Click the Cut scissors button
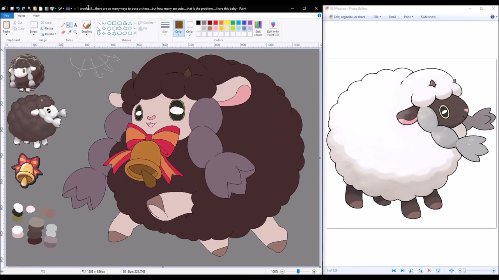The width and height of the screenshot is (499, 280). click(x=18, y=23)
